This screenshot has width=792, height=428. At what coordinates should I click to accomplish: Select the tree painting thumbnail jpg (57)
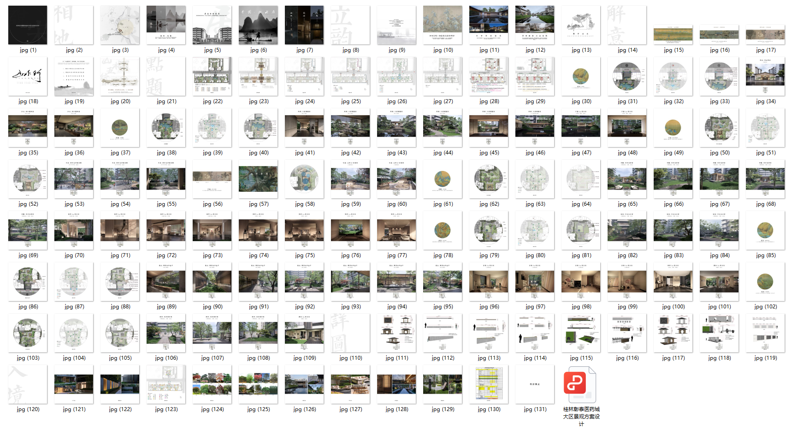click(x=258, y=179)
